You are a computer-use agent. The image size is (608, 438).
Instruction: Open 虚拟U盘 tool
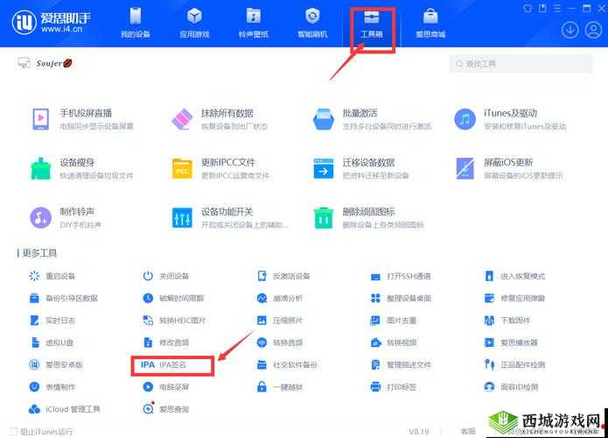(52, 343)
